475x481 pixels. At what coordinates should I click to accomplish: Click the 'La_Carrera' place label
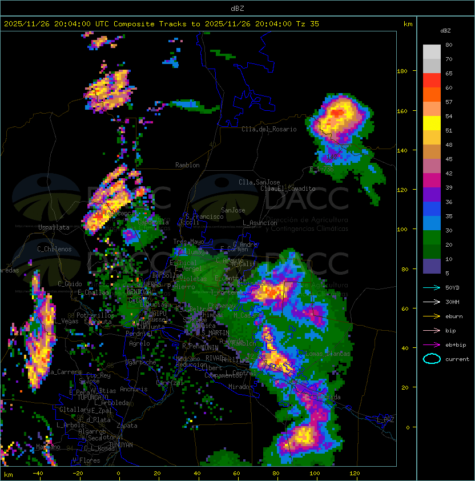(x=65, y=372)
